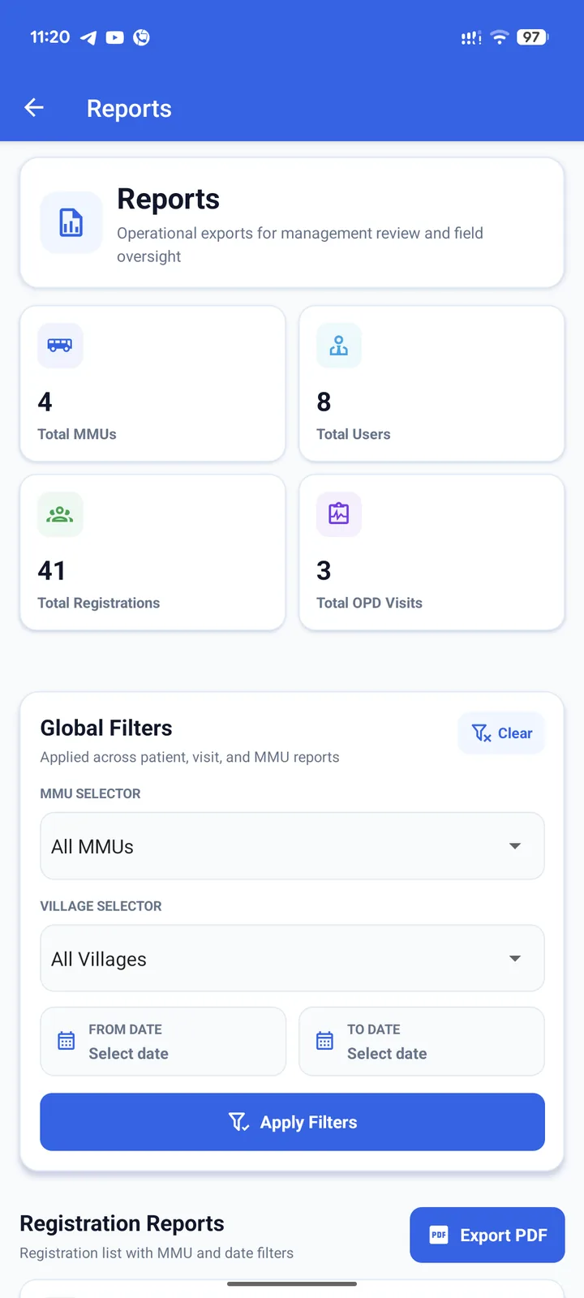Export Registration Reports as PDF
The height and width of the screenshot is (1298, 584).
coord(487,1235)
